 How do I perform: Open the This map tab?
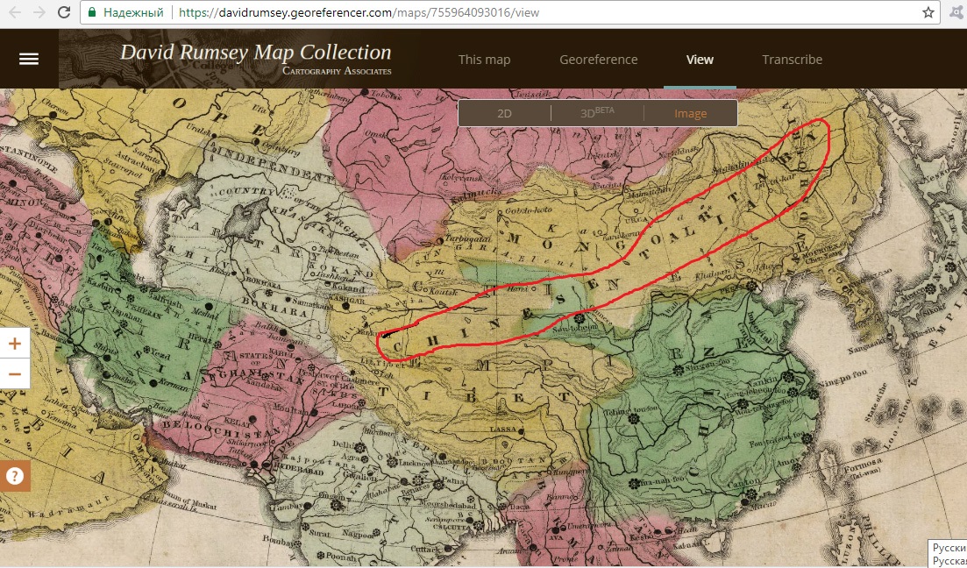pos(484,60)
